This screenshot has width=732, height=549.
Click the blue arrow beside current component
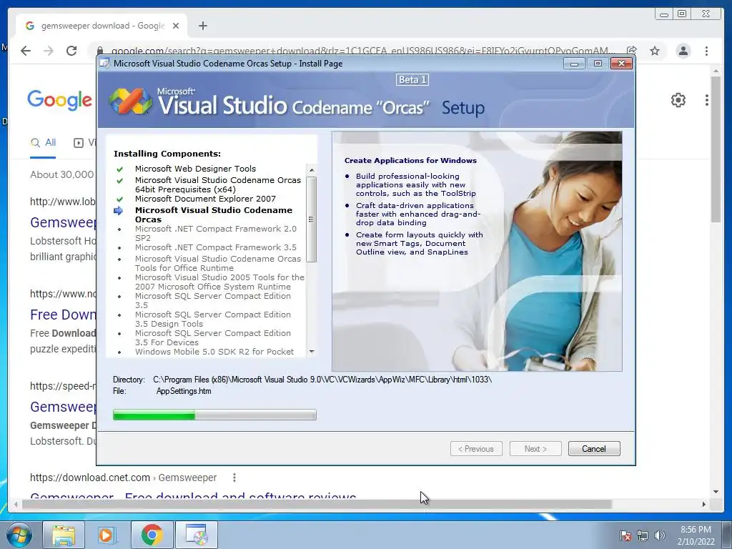tap(119, 211)
